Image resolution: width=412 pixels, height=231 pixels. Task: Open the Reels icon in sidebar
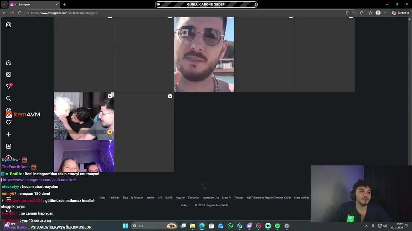pos(9,74)
